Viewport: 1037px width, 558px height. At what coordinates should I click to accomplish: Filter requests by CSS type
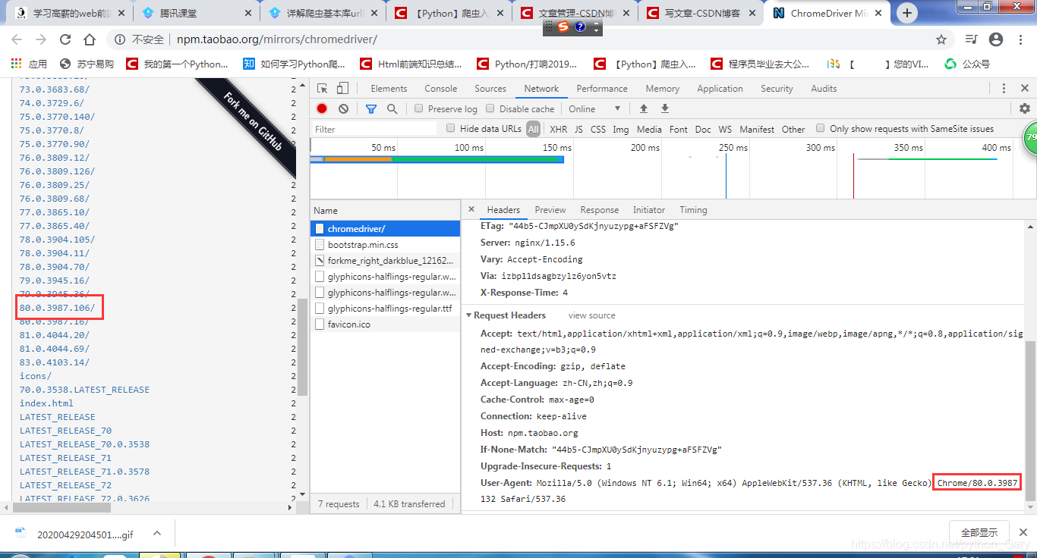(x=598, y=130)
